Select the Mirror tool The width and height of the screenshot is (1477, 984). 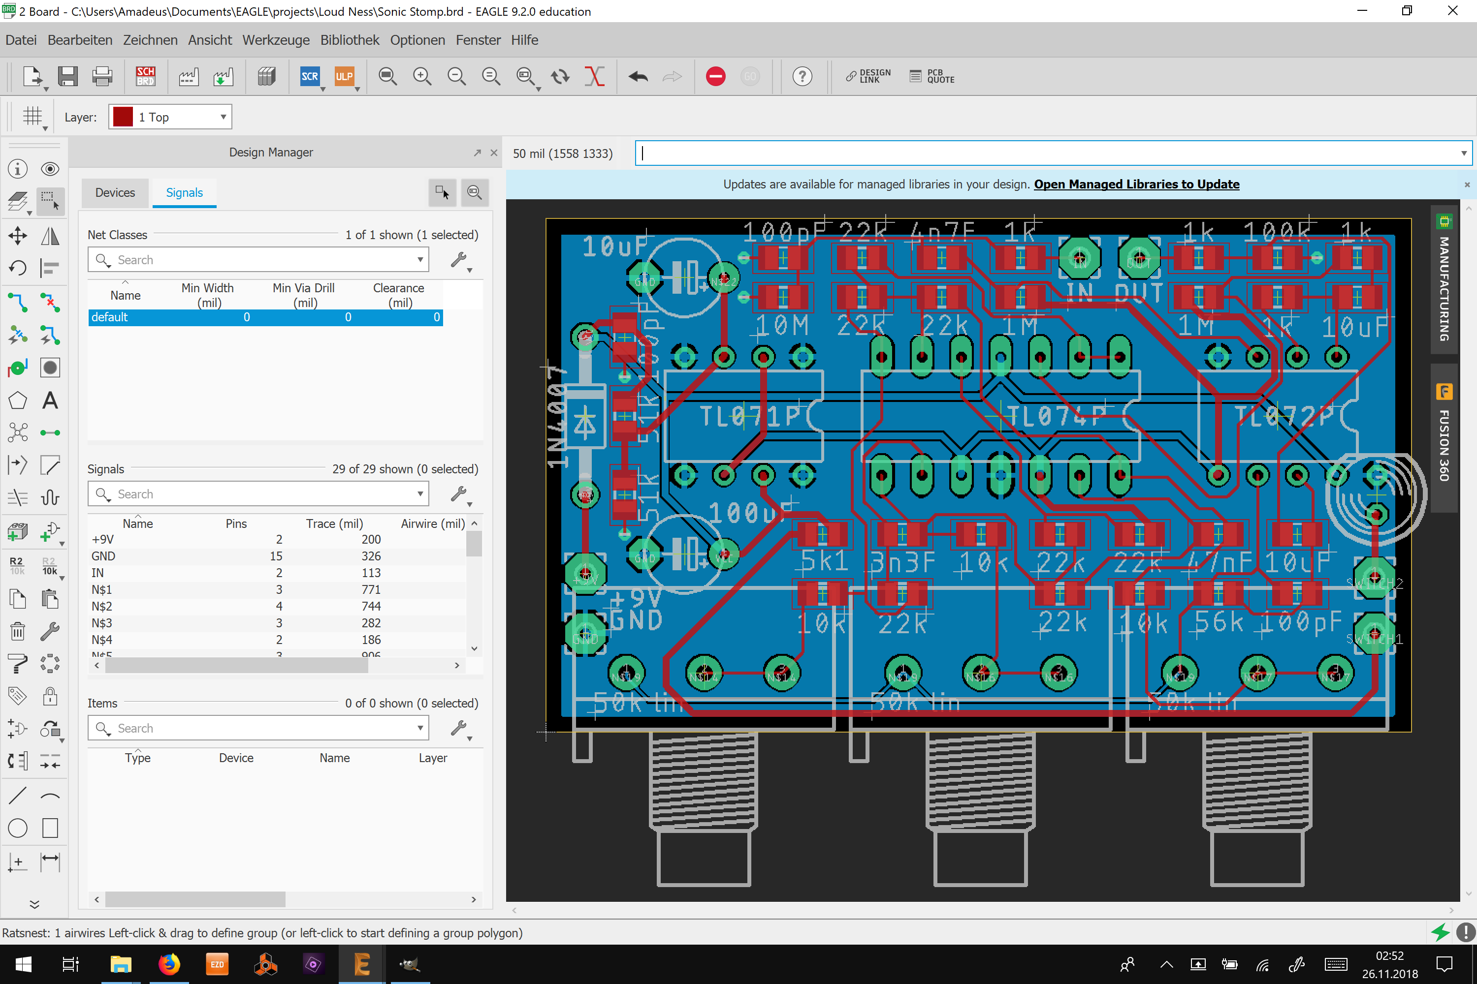click(50, 236)
